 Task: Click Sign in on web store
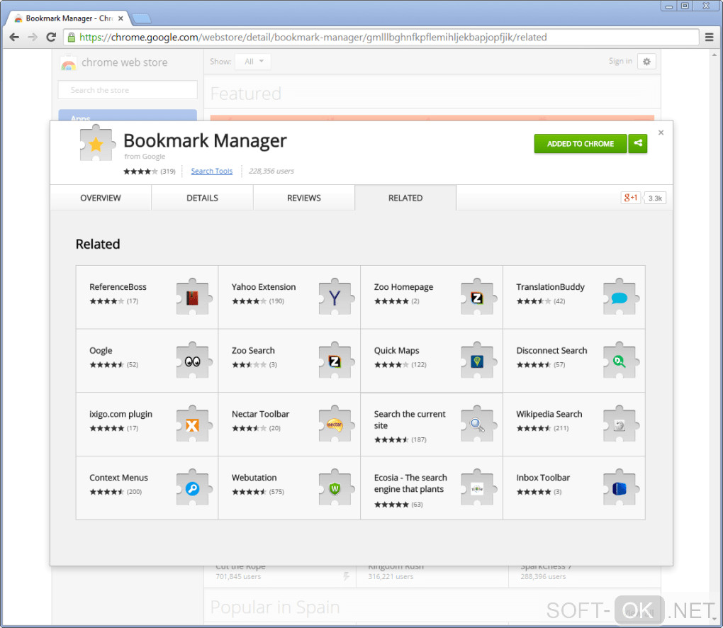tap(620, 61)
